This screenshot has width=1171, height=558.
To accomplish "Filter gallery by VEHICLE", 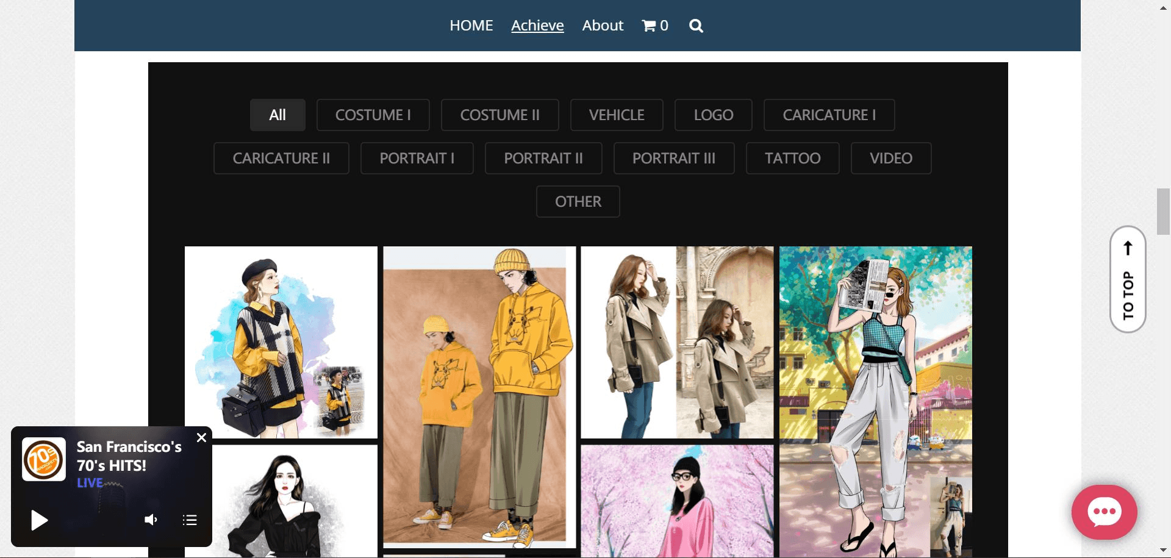I will coord(617,115).
